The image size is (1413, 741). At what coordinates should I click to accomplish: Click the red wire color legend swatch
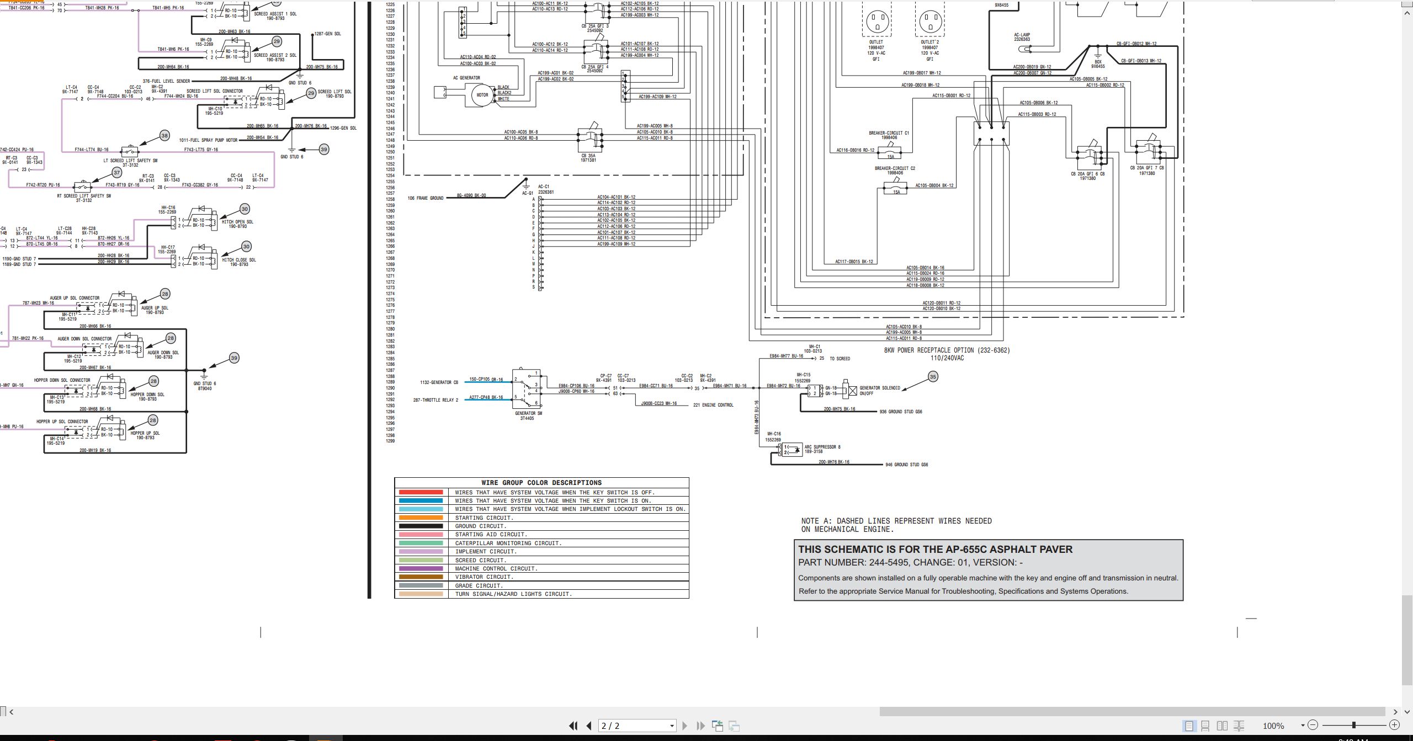tap(421, 492)
